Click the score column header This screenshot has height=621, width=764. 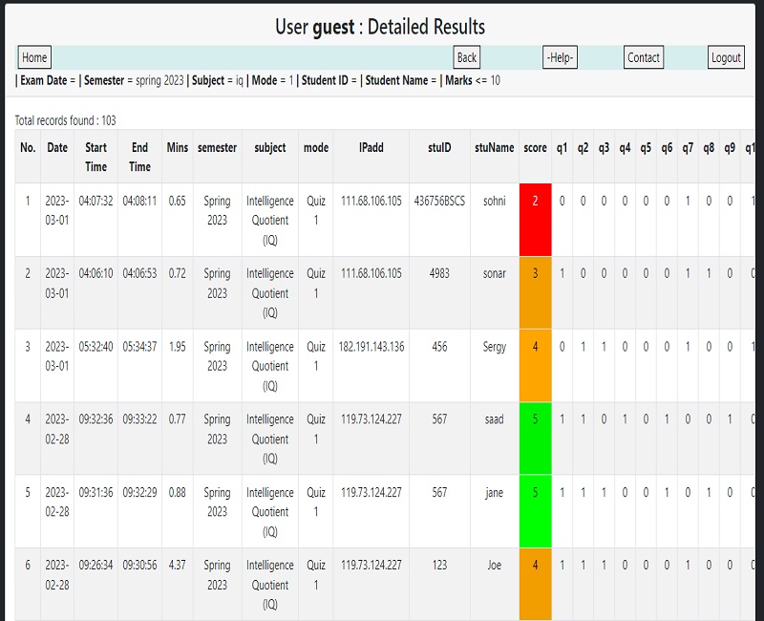point(535,148)
